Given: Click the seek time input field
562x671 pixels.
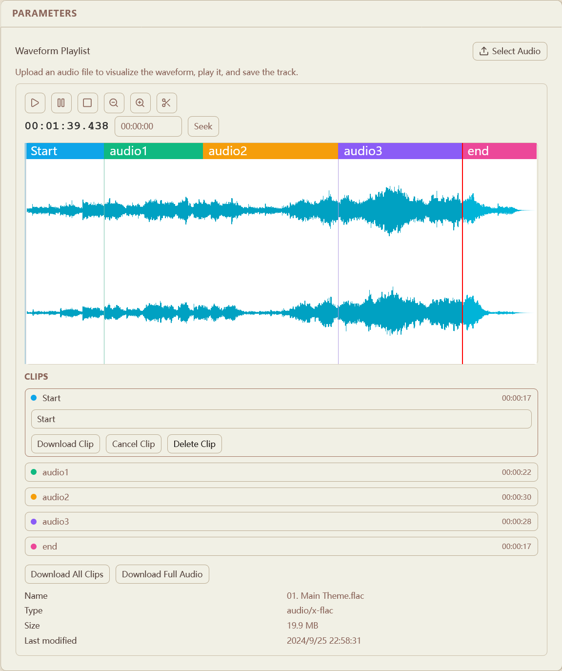Looking at the screenshot, I should tap(148, 126).
